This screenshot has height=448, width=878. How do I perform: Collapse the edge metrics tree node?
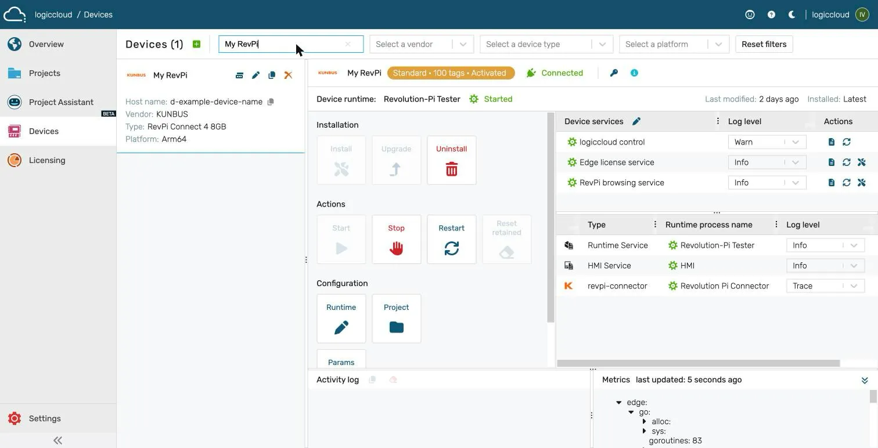(619, 402)
